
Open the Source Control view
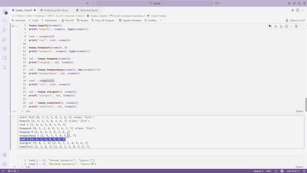click(x=5, y=30)
